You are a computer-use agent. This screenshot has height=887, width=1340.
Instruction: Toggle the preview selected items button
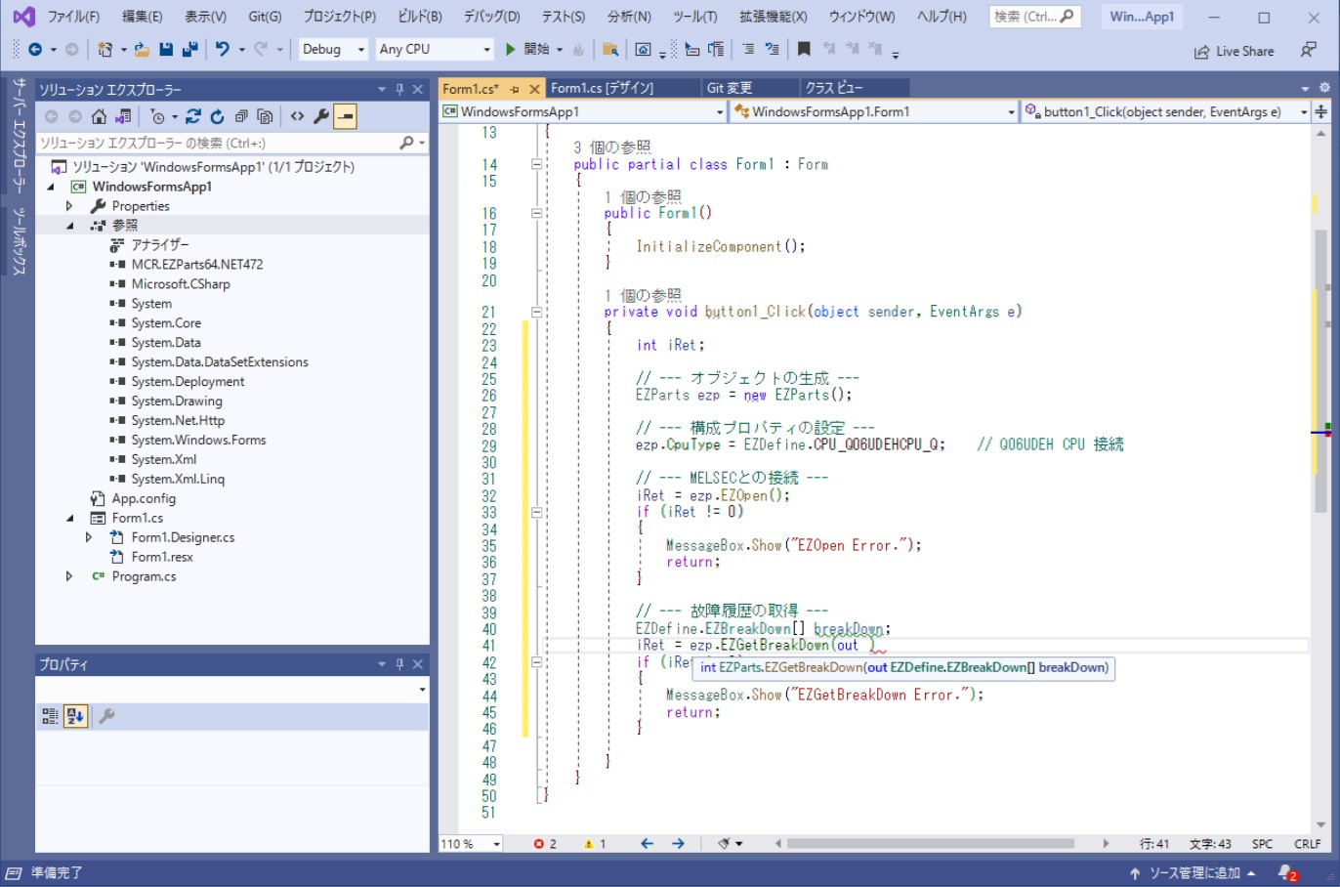(x=345, y=116)
